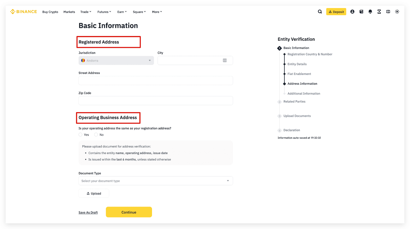This screenshot has height=229, width=410.
Task: Open the user profile icon
Action: pyautogui.click(x=352, y=12)
